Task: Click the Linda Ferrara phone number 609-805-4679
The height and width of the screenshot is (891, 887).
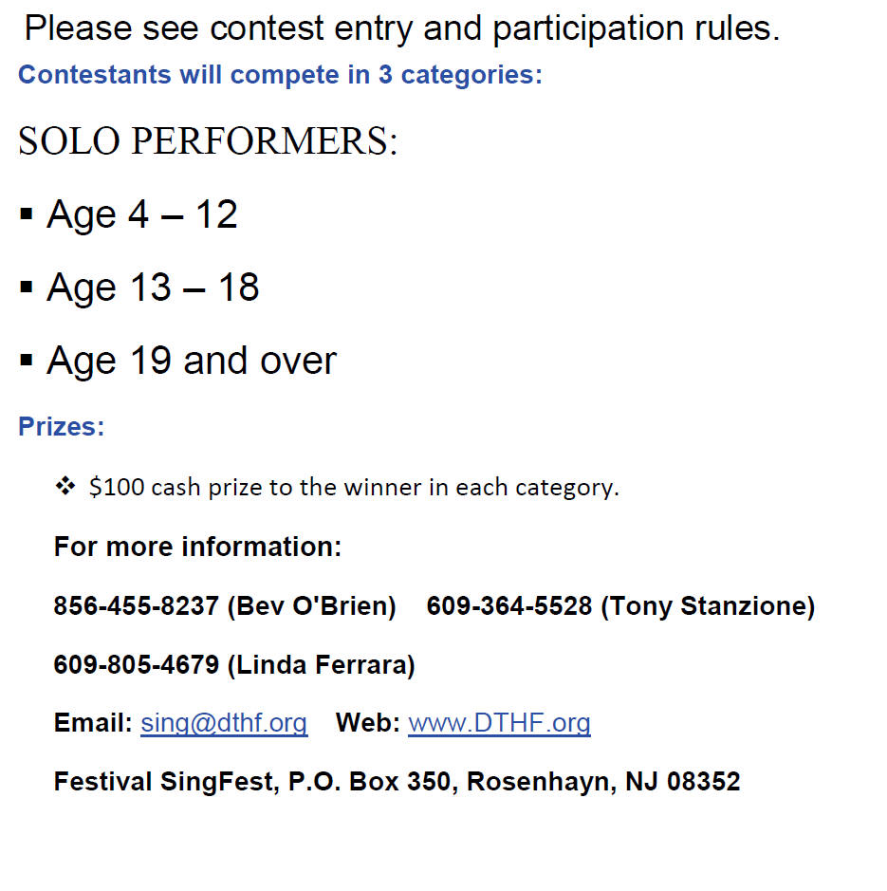Action: (136, 664)
